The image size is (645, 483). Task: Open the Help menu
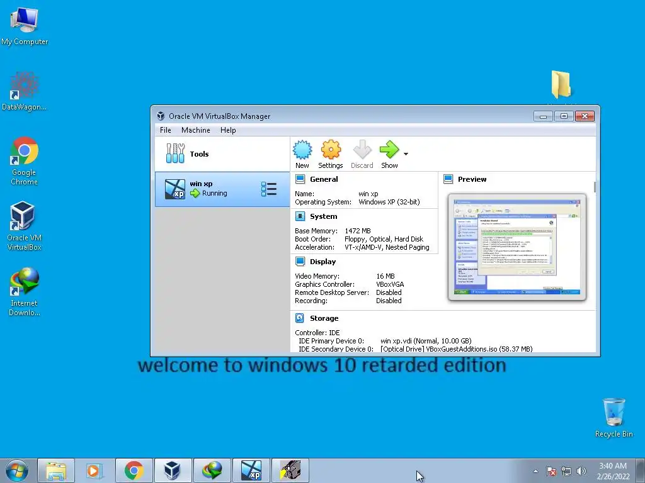228,130
